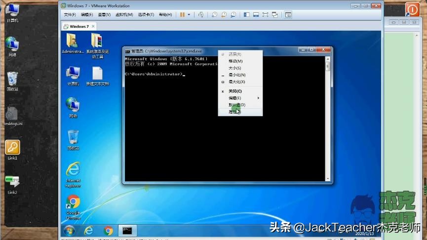This screenshot has height=240, width=427.
Task: Choose 关闭(C) in the context menu
Action: point(240,91)
